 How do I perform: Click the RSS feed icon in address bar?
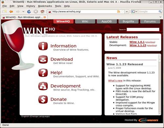tap(118, 11)
